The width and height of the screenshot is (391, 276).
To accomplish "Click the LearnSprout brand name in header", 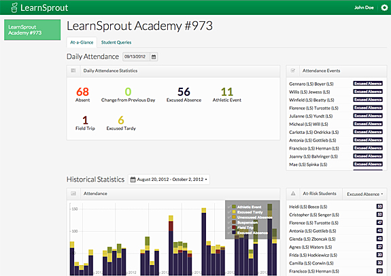I will coord(44,7).
